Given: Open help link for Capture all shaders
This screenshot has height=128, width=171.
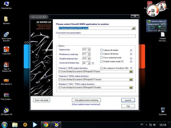Looking at the screenshot, I should click(x=131, y=50).
